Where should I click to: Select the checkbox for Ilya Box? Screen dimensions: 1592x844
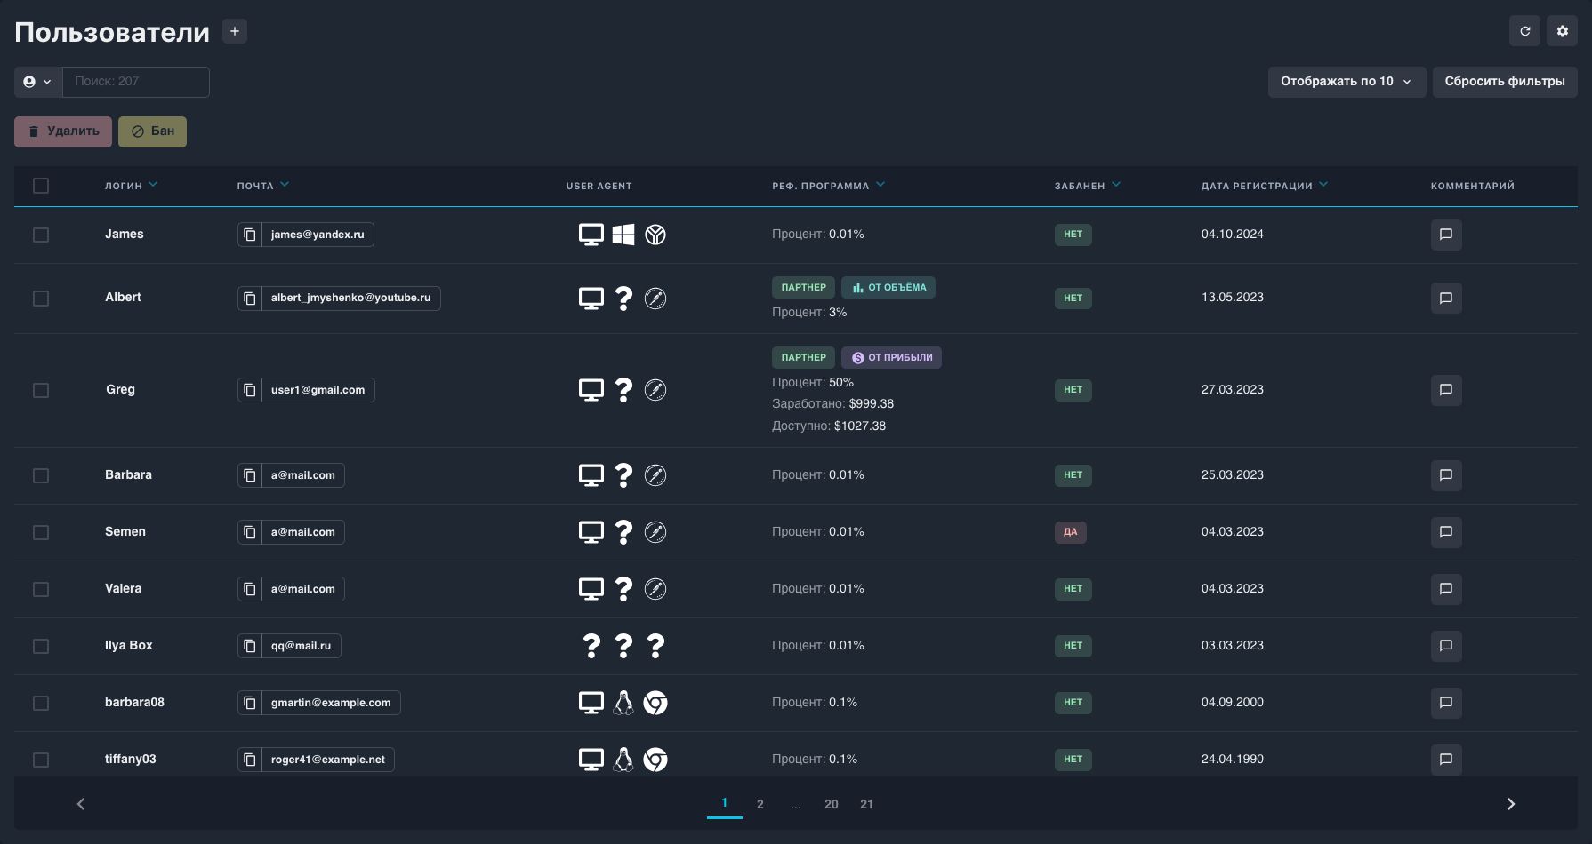pyautogui.click(x=41, y=646)
